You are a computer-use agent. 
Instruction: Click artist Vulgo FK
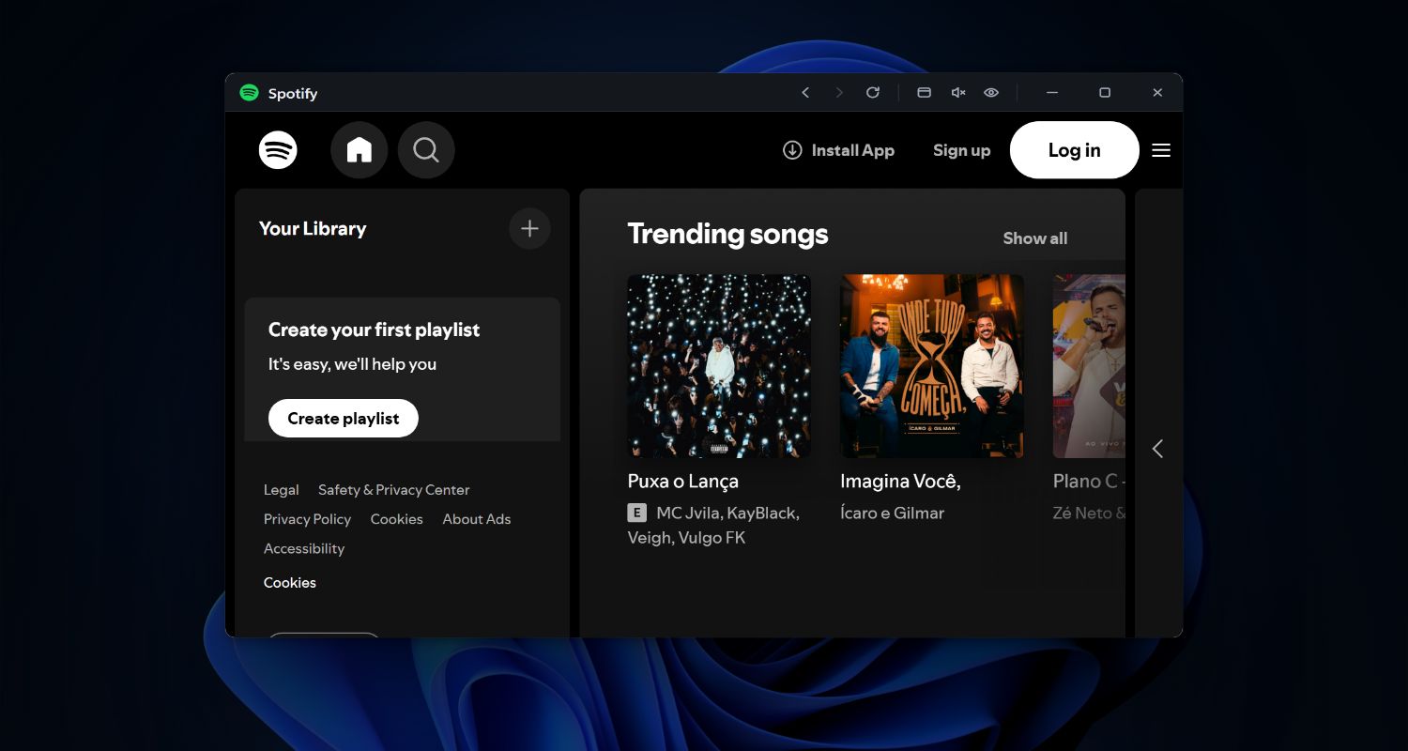tap(711, 538)
